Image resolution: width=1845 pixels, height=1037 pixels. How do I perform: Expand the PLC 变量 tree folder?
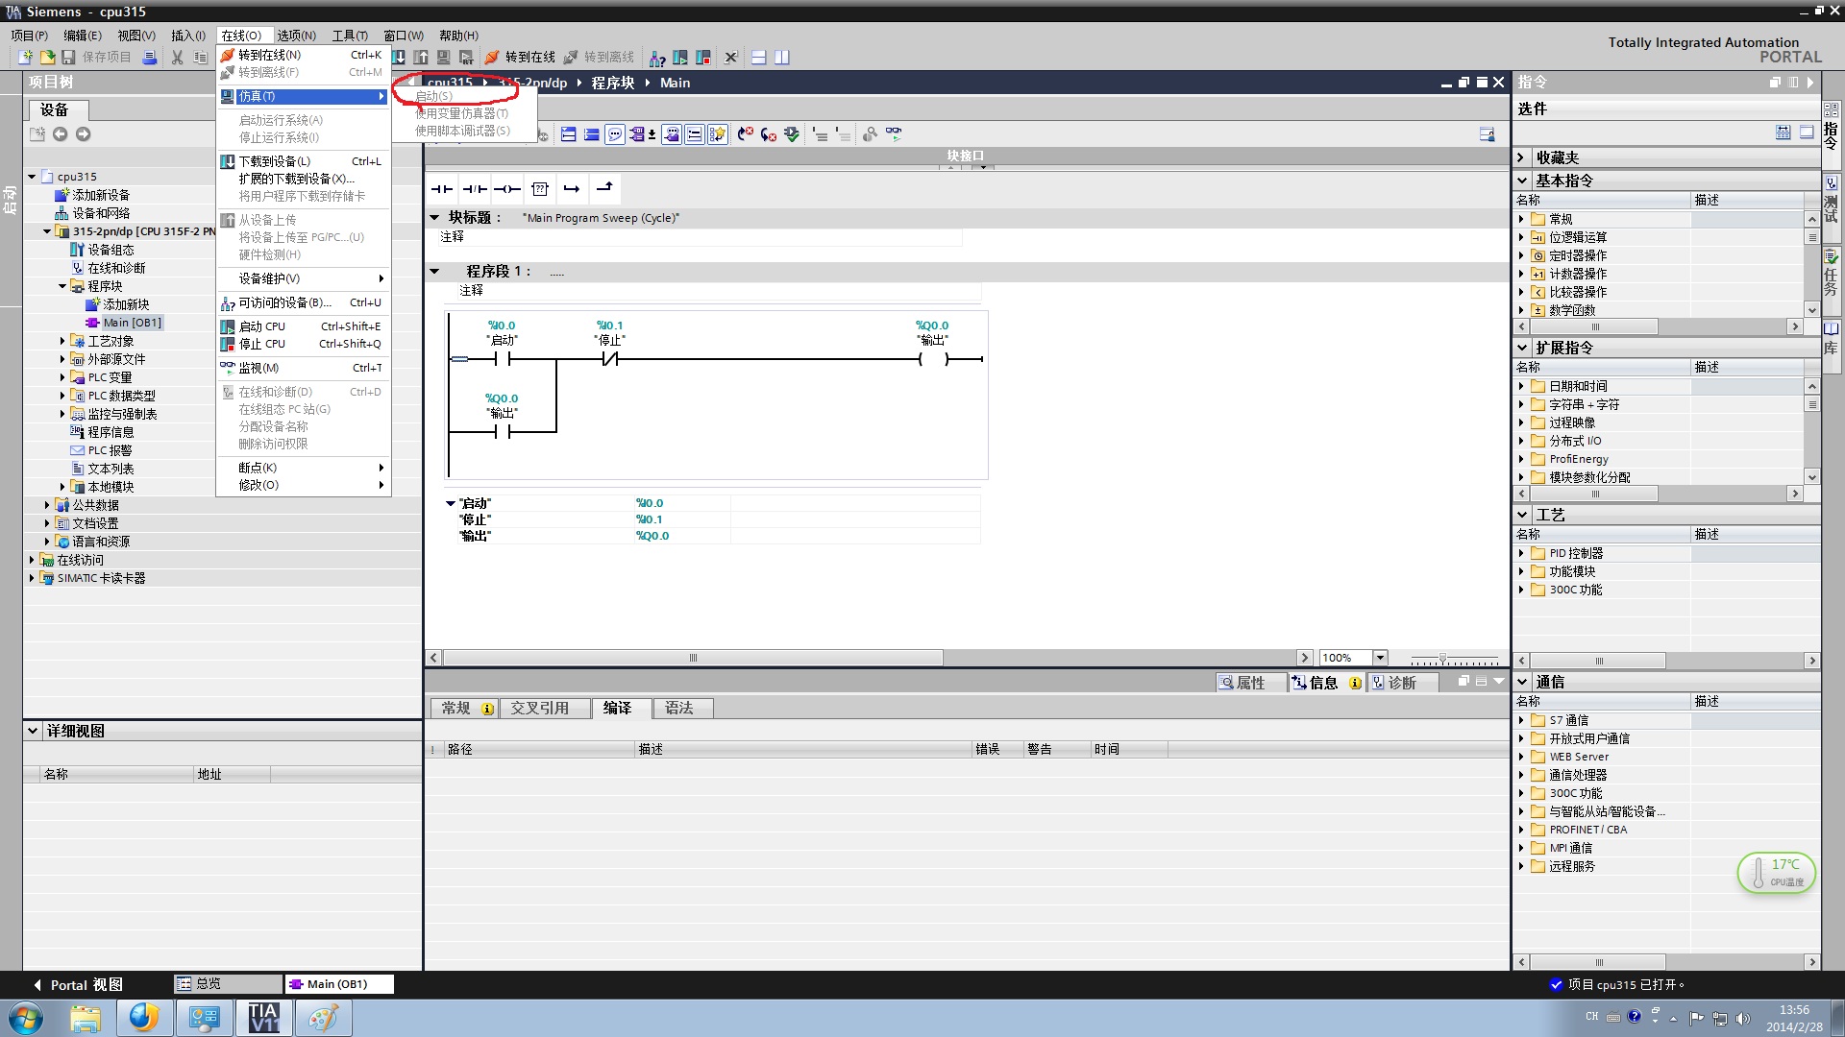point(62,377)
